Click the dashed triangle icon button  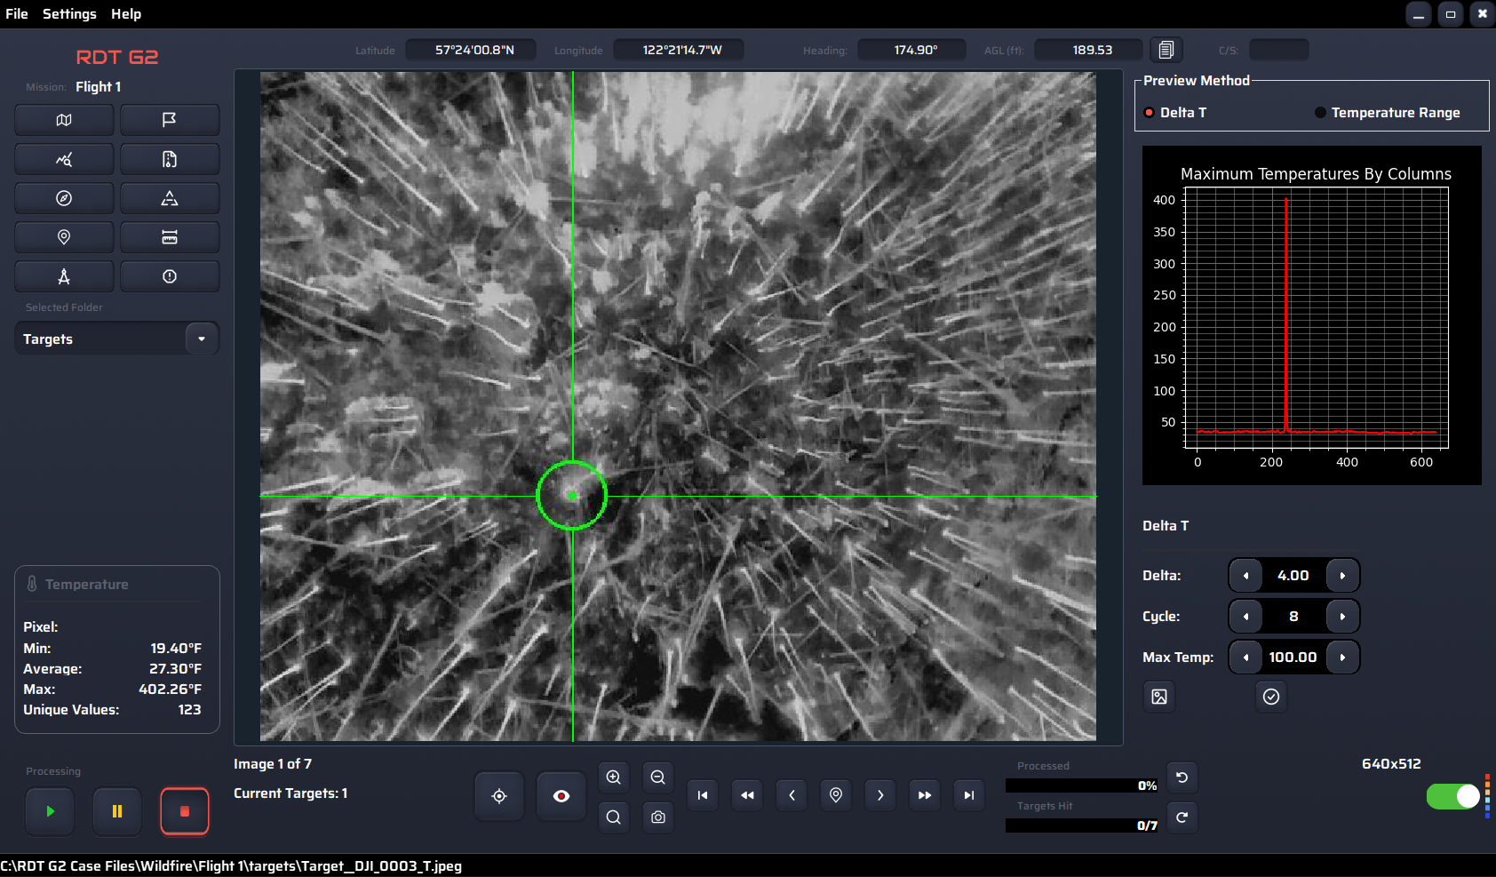point(170,198)
